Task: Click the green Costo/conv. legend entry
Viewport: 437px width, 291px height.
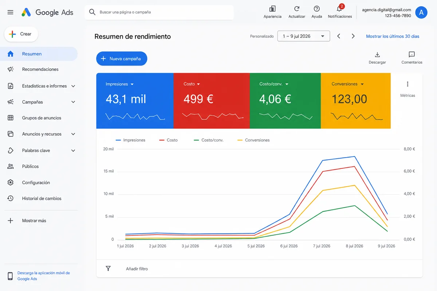Action: (x=209, y=140)
